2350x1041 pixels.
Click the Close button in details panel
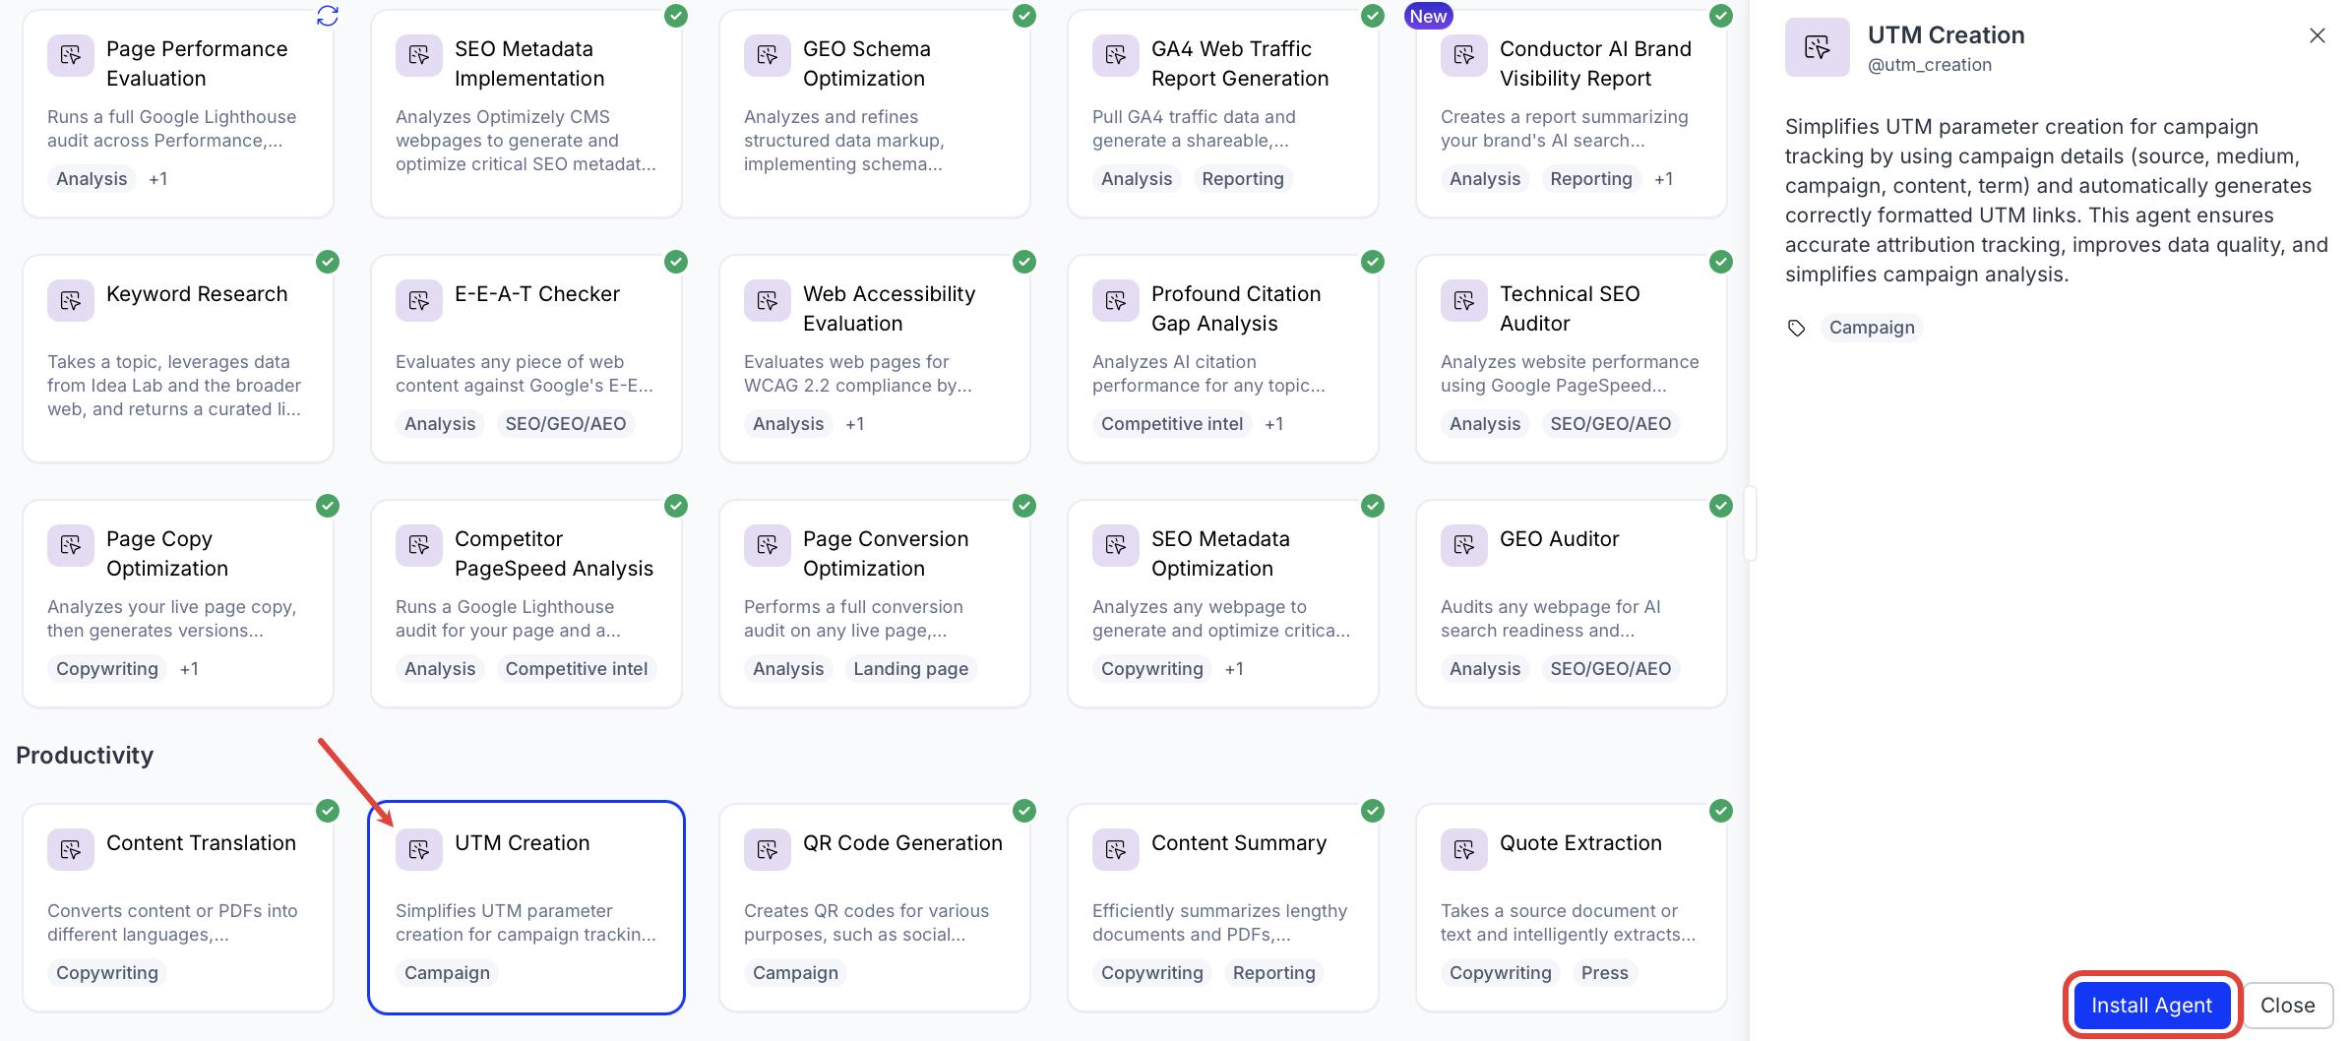pyautogui.click(x=2288, y=1005)
